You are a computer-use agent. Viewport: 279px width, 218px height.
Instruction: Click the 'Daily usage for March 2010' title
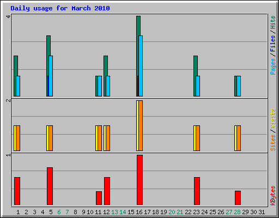click(x=60, y=8)
